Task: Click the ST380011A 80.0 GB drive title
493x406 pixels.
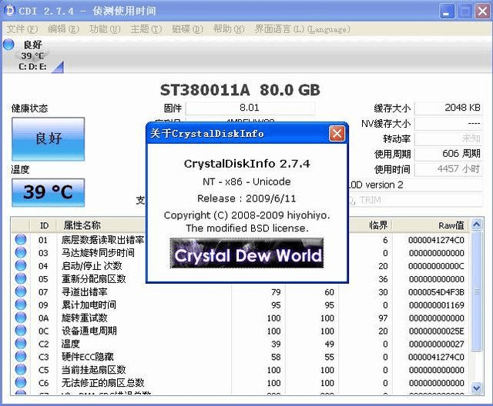Action: (240, 90)
